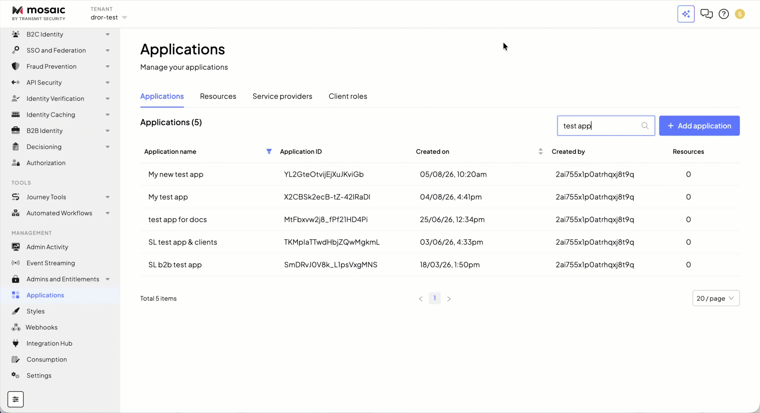Screen dimensions: 760x413
Task: Select page number 1
Action: tap(435, 298)
